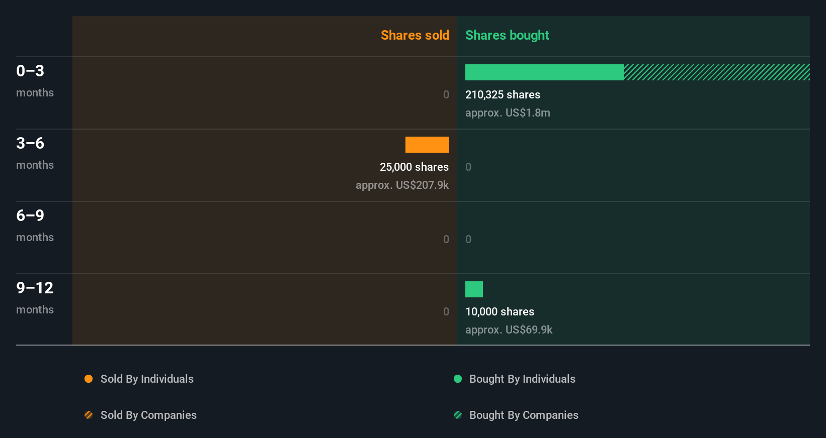
Task: Click the Shares sold column header
Action: click(x=415, y=35)
